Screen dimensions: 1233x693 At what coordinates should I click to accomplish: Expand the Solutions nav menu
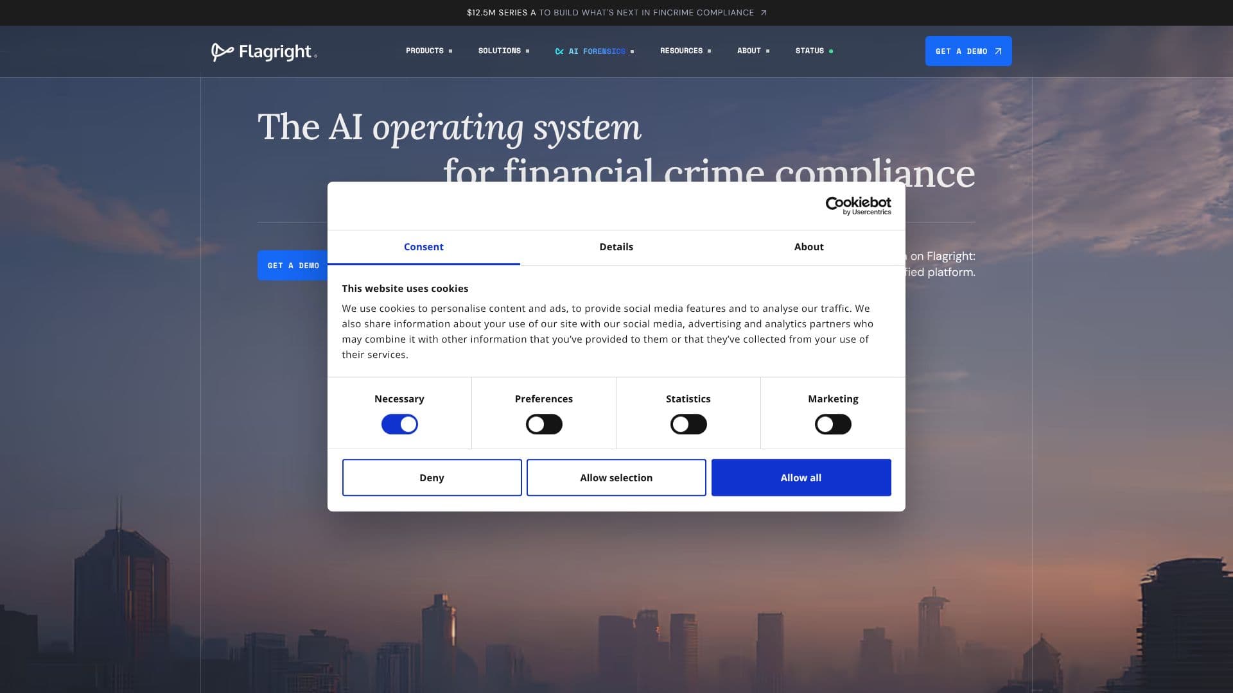(503, 51)
